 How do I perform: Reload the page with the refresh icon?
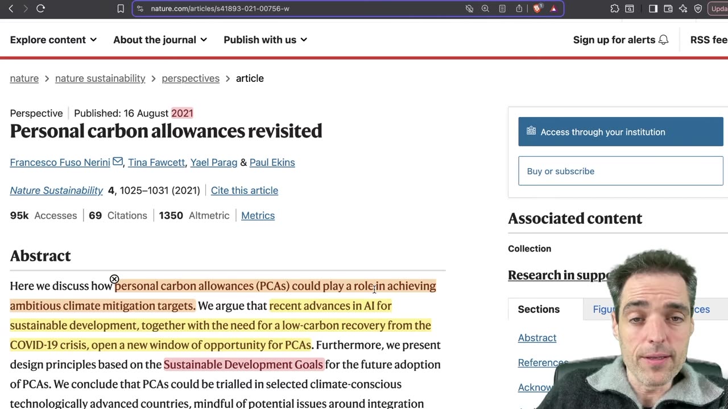(x=40, y=9)
